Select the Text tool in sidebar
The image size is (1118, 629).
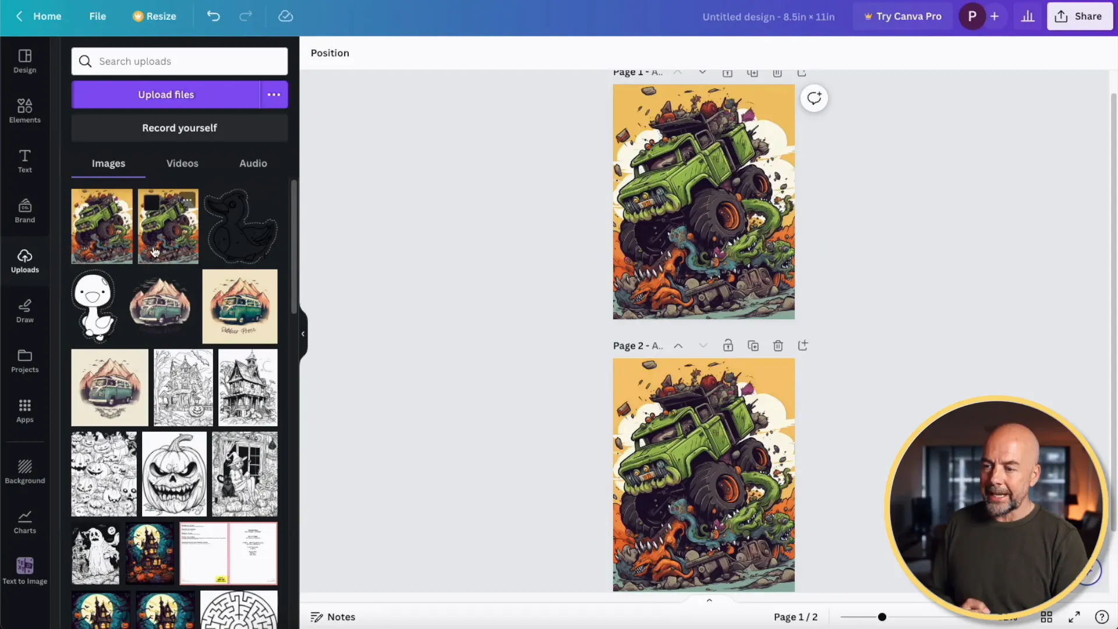24,161
